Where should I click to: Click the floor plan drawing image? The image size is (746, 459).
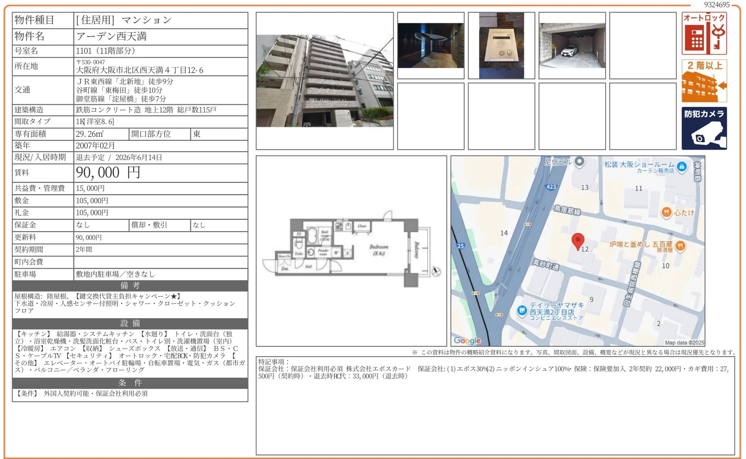pyautogui.click(x=351, y=250)
